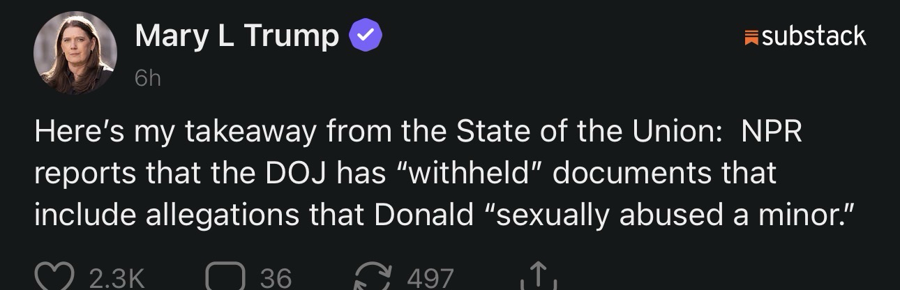Image resolution: width=900 pixels, height=290 pixels.
Task: Open the author name Mary L Trump
Action: [x=237, y=36]
